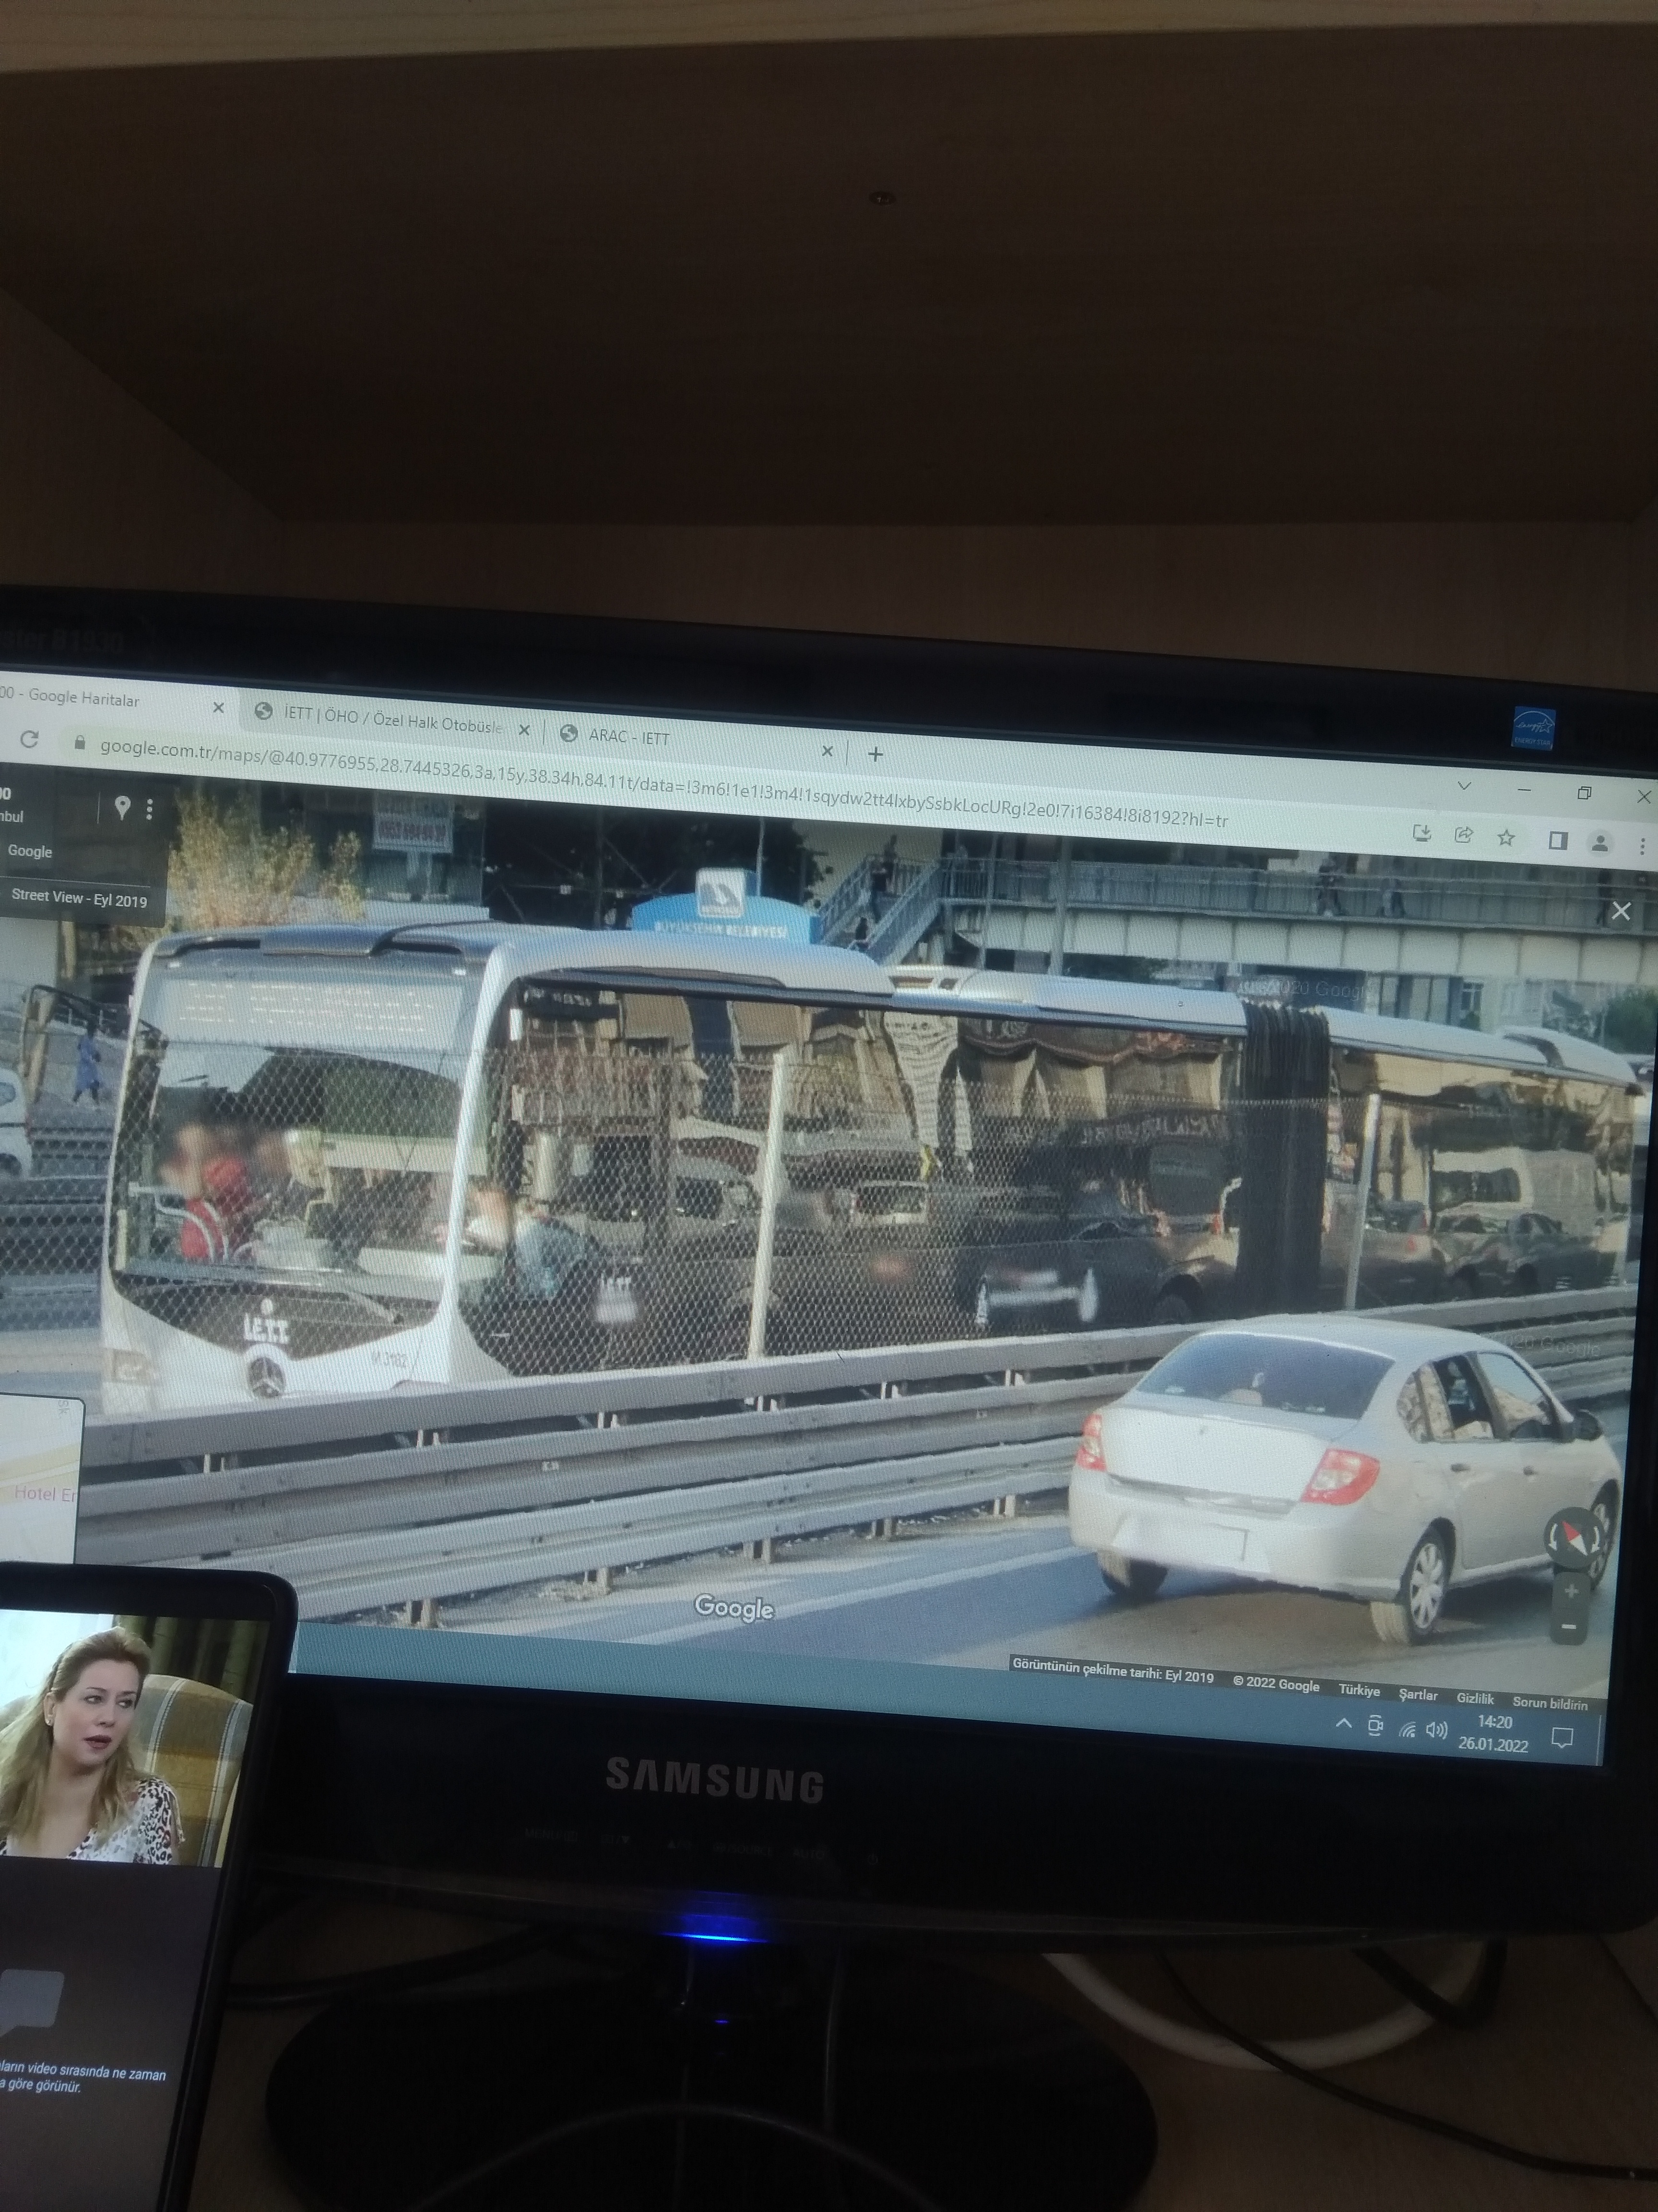Open Street View three-dot options menu
This screenshot has width=1658, height=2212.
pos(150,808)
